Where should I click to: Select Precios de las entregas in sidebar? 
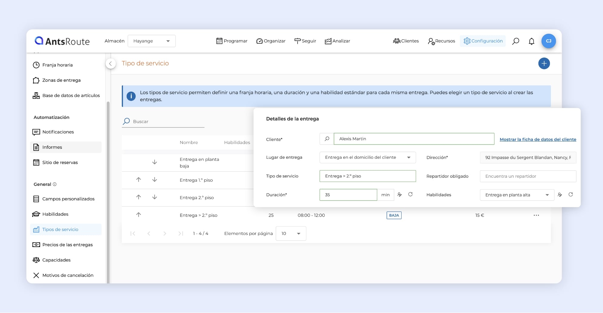coord(67,245)
